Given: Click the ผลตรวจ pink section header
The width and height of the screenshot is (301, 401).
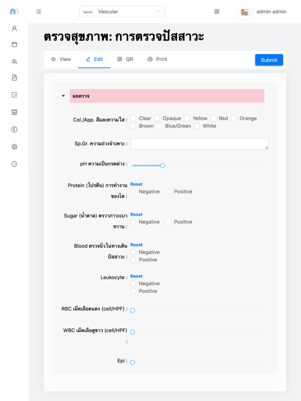Looking at the screenshot, I should [x=167, y=96].
